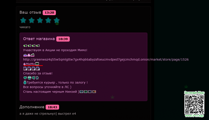Click the emoji icons after 'черным Нинзей'

click(88, 92)
